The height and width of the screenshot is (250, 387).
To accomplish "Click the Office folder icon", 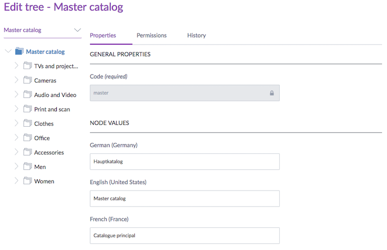I will coord(28,138).
